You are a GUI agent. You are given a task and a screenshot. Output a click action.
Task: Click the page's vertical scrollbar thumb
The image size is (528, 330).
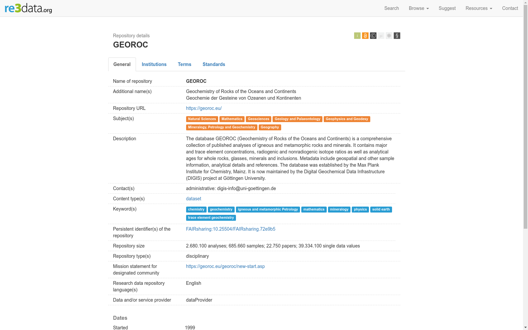(525, 117)
